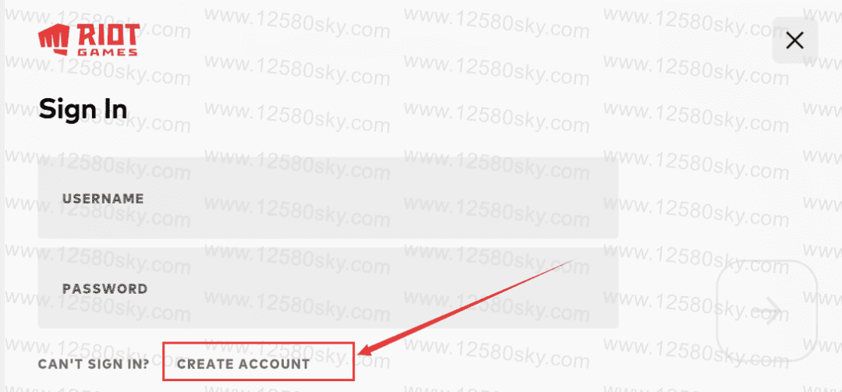
Task: Click empty area of the username box
Action: pyautogui.click(x=376, y=198)
